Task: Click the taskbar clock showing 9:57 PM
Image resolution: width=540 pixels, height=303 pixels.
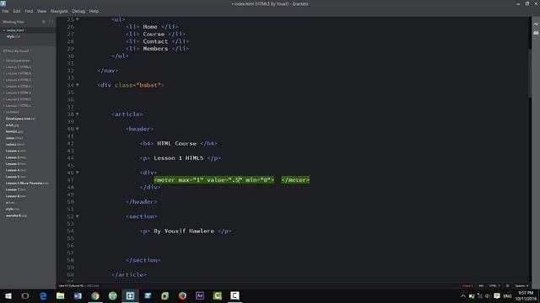Action: coord(526,295)
